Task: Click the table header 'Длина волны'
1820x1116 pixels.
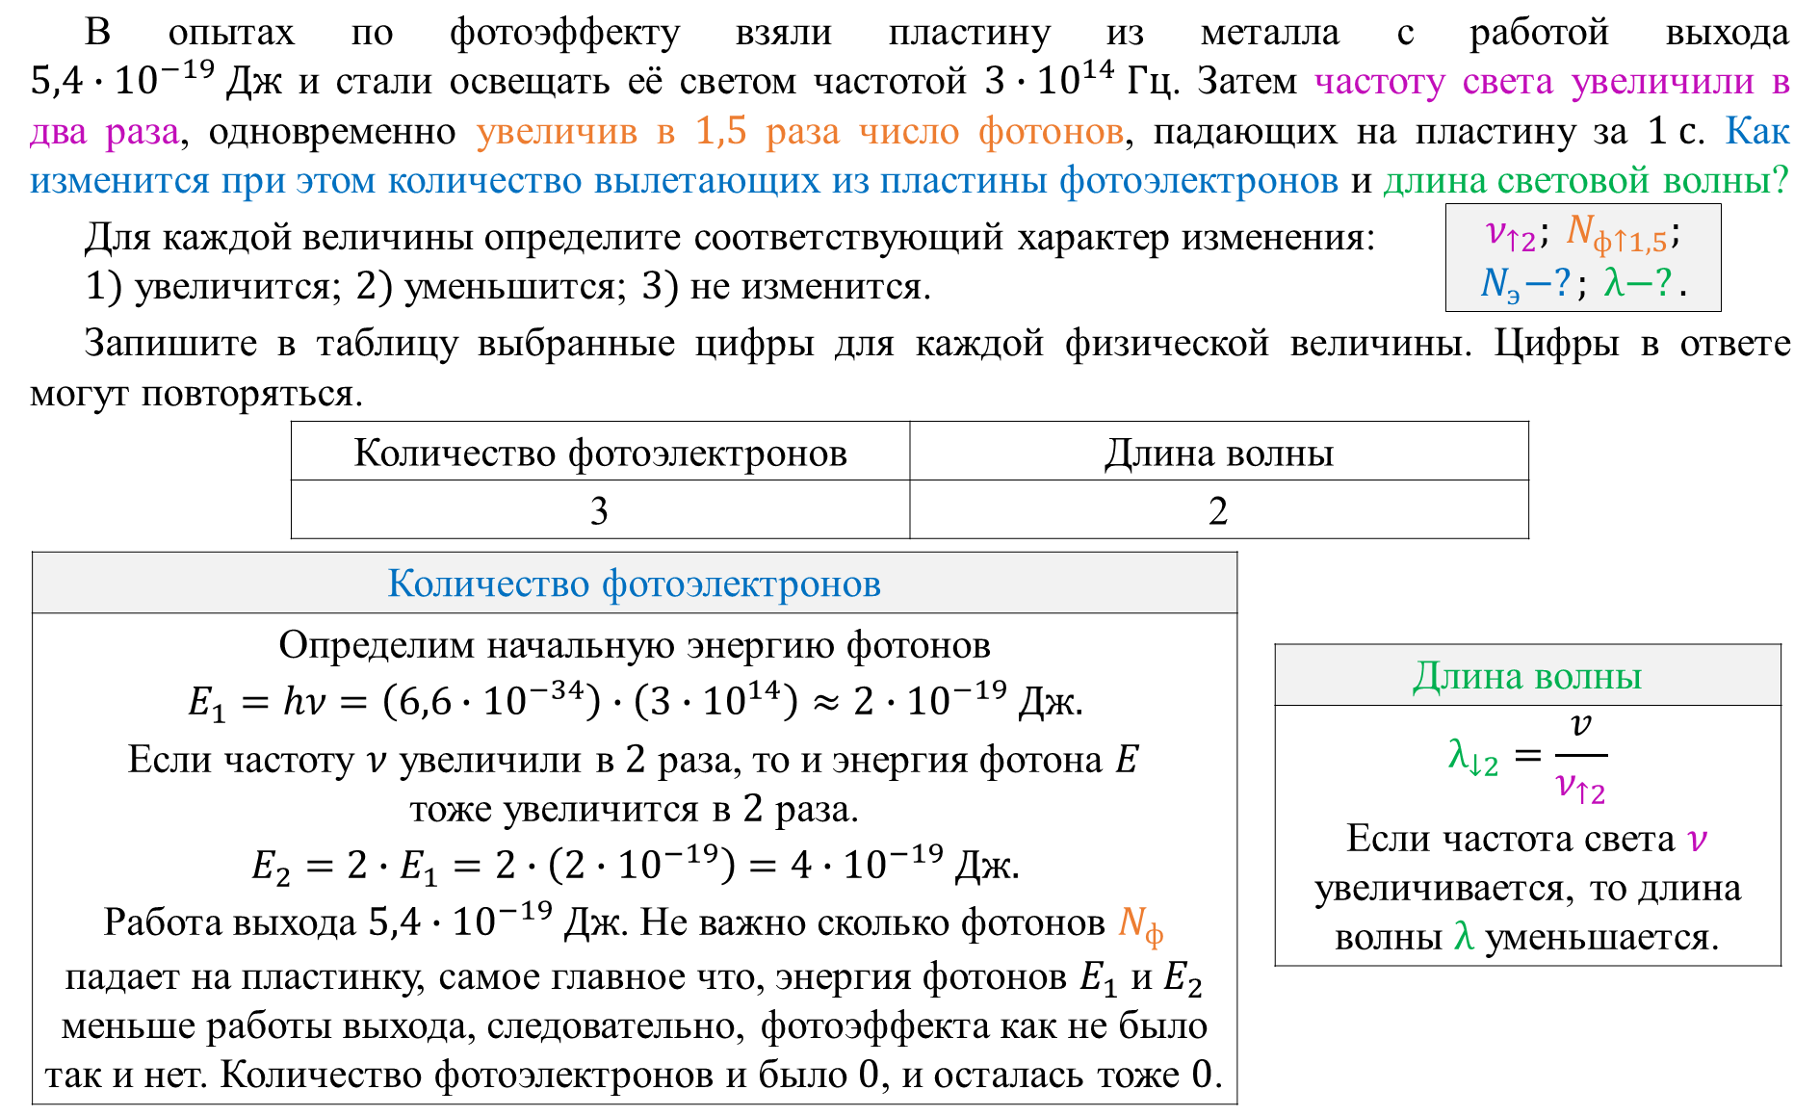Action: point(1219,452)
